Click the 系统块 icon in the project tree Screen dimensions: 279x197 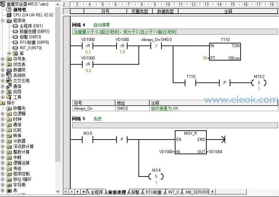9,75
